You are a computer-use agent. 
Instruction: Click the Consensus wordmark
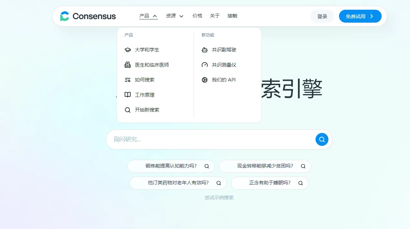click(x=94, y=16)
